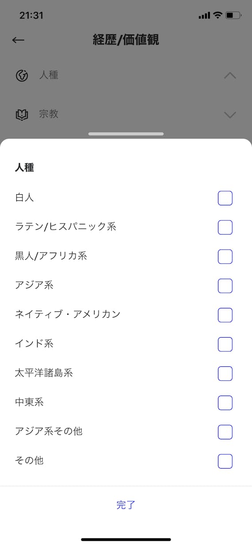Tick the 黒人/アフリカ系 checkbox
Screen dimensions: 252x546
[x=225, y=257]
